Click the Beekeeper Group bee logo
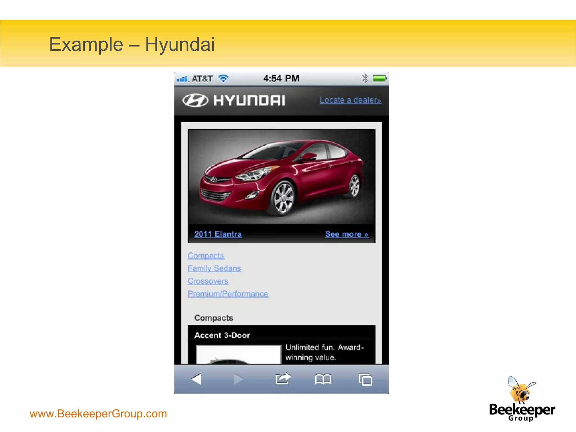This screenshot has height=432, width=576. (522, 399)
